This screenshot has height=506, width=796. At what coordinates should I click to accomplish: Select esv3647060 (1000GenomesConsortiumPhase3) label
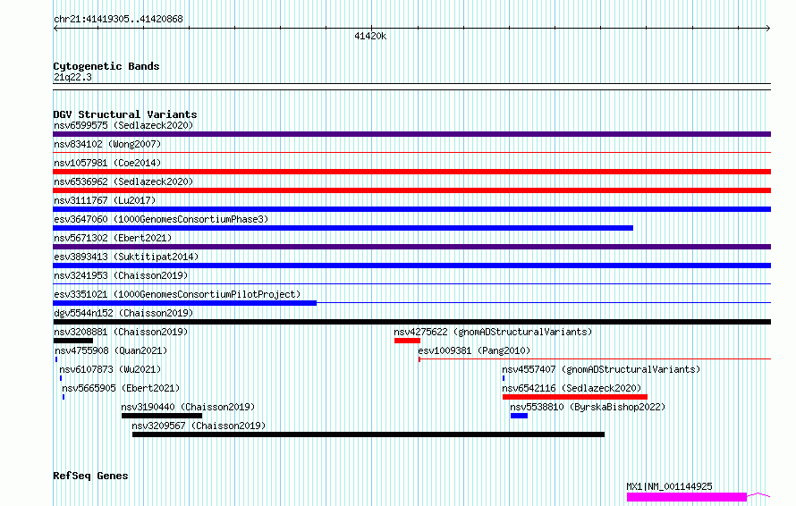coord(161,219)
